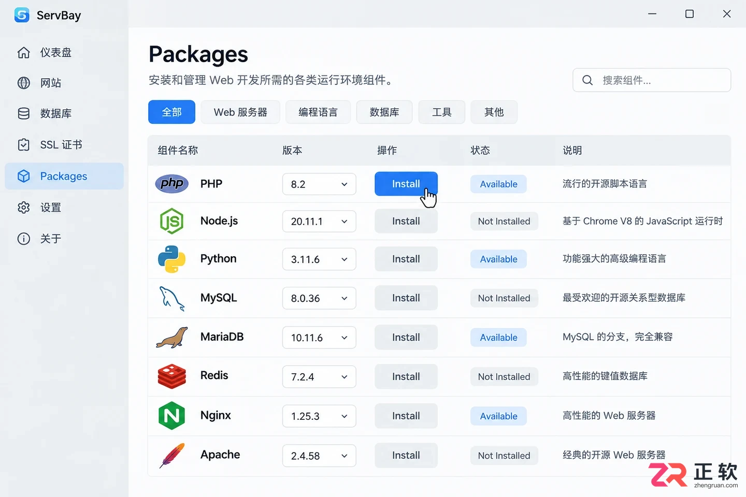This screenshot has width=746, height=497.
Task: Click Install for Apache
Action: pos(406,455)
